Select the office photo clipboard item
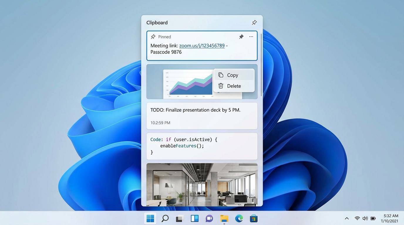 pos(202,185)
